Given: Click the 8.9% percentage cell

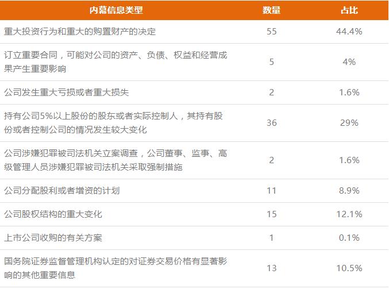Looking at the screenshot, I should (x=349, y=190).
